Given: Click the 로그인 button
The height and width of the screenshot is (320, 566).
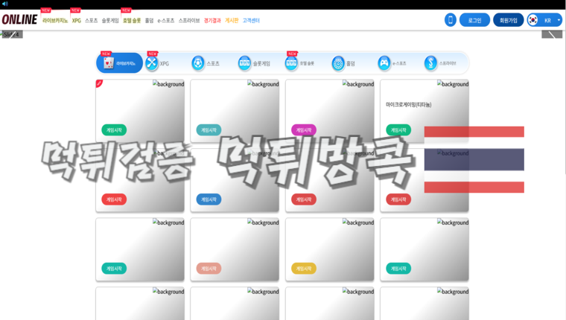Looking at the screenshot, I should click(474, 20).
